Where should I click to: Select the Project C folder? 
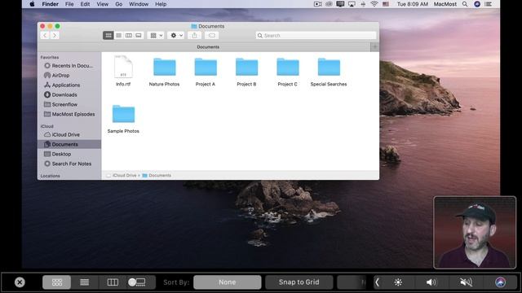tap(288, 72)
